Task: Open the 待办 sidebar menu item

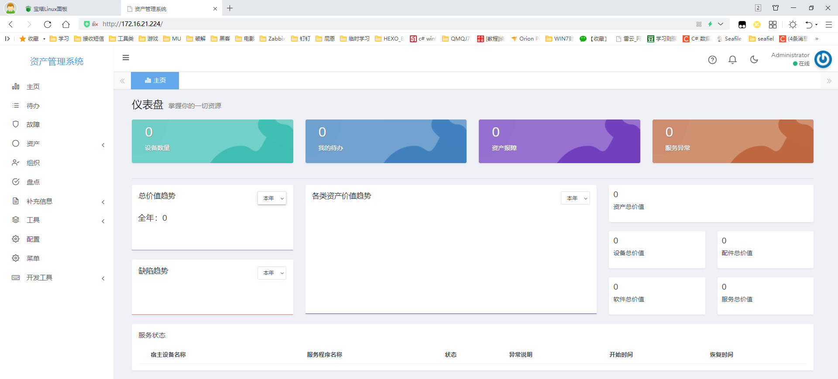Action: (57, 106)
